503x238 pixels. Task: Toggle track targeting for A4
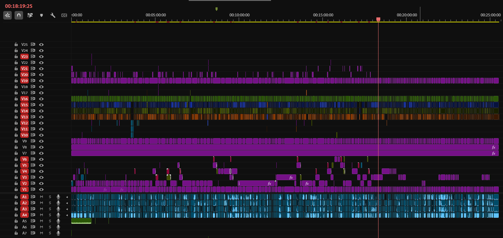point(24,215)
